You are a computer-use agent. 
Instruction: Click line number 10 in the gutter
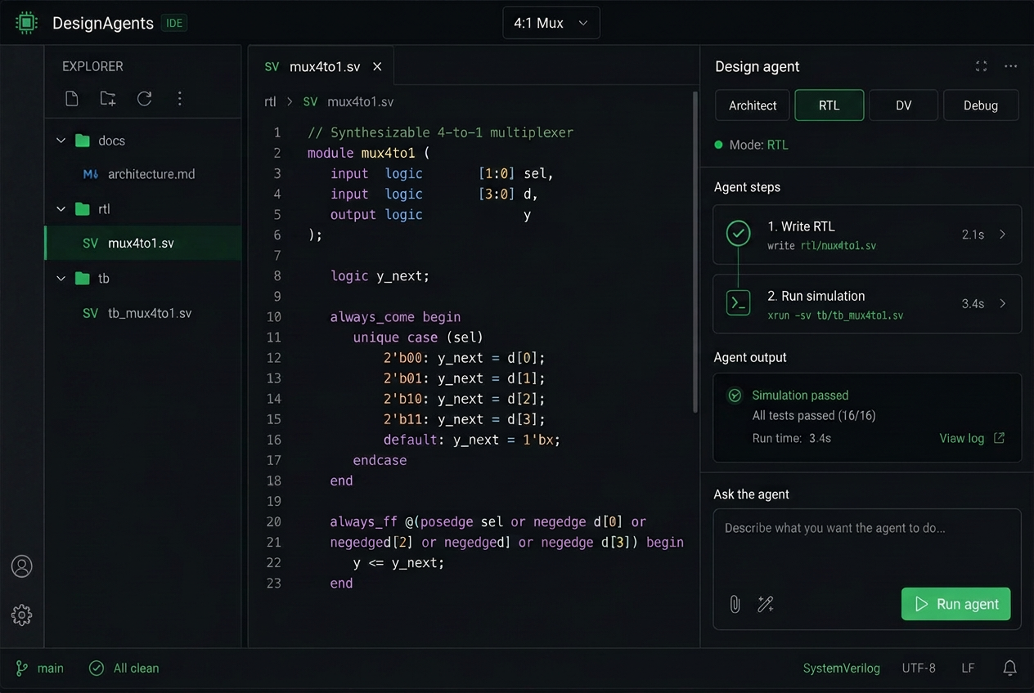[273, 317]
